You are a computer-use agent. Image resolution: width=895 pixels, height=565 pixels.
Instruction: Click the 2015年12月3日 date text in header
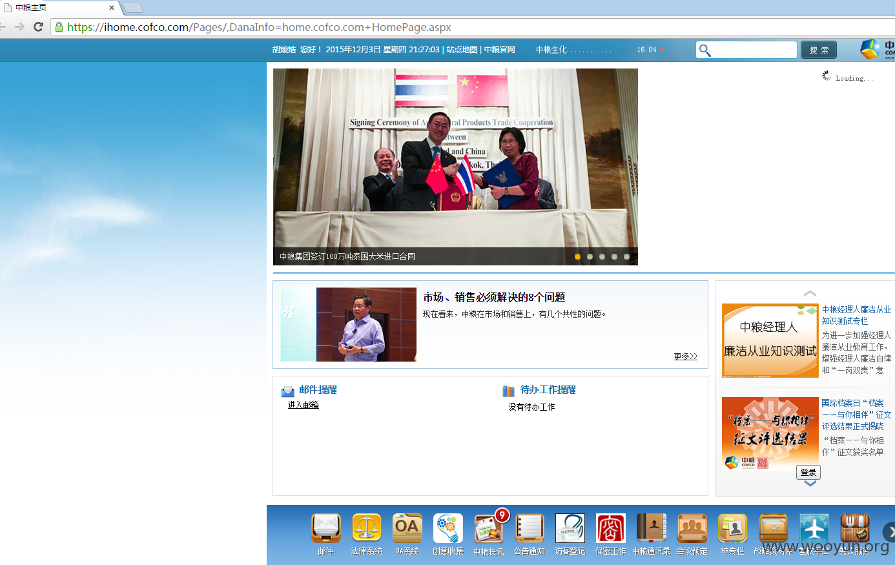(353, 50)
